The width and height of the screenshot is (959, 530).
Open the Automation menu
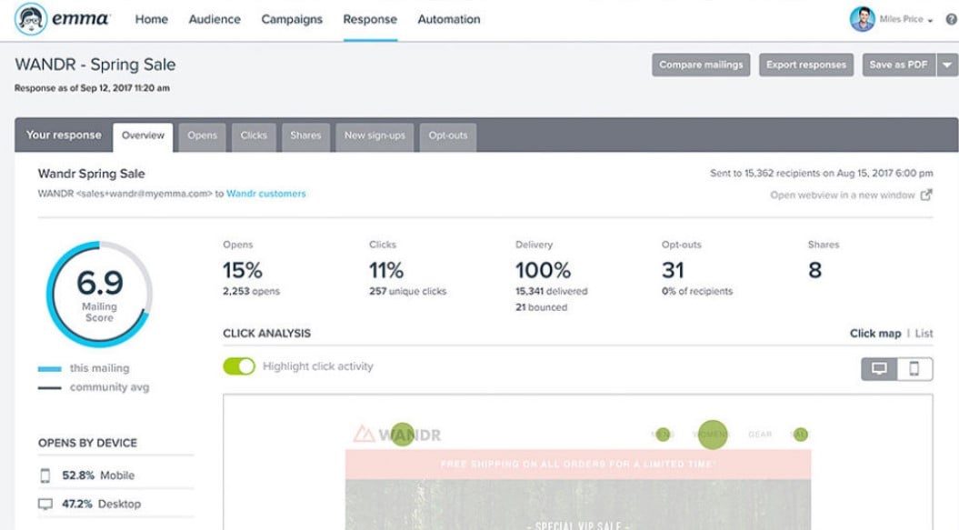coord(449,20)
